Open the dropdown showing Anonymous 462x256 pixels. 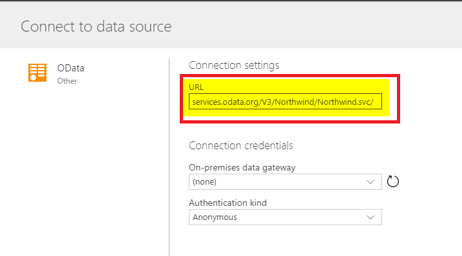(285, 217)
